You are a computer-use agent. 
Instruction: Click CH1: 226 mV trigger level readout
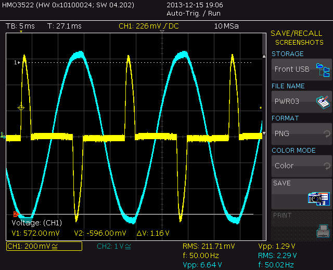click(149, 26)
